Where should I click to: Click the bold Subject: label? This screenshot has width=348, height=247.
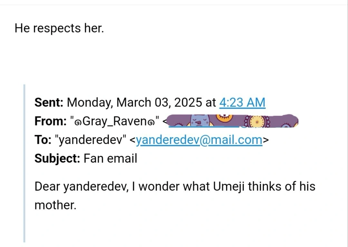click(x=57, y=159)
